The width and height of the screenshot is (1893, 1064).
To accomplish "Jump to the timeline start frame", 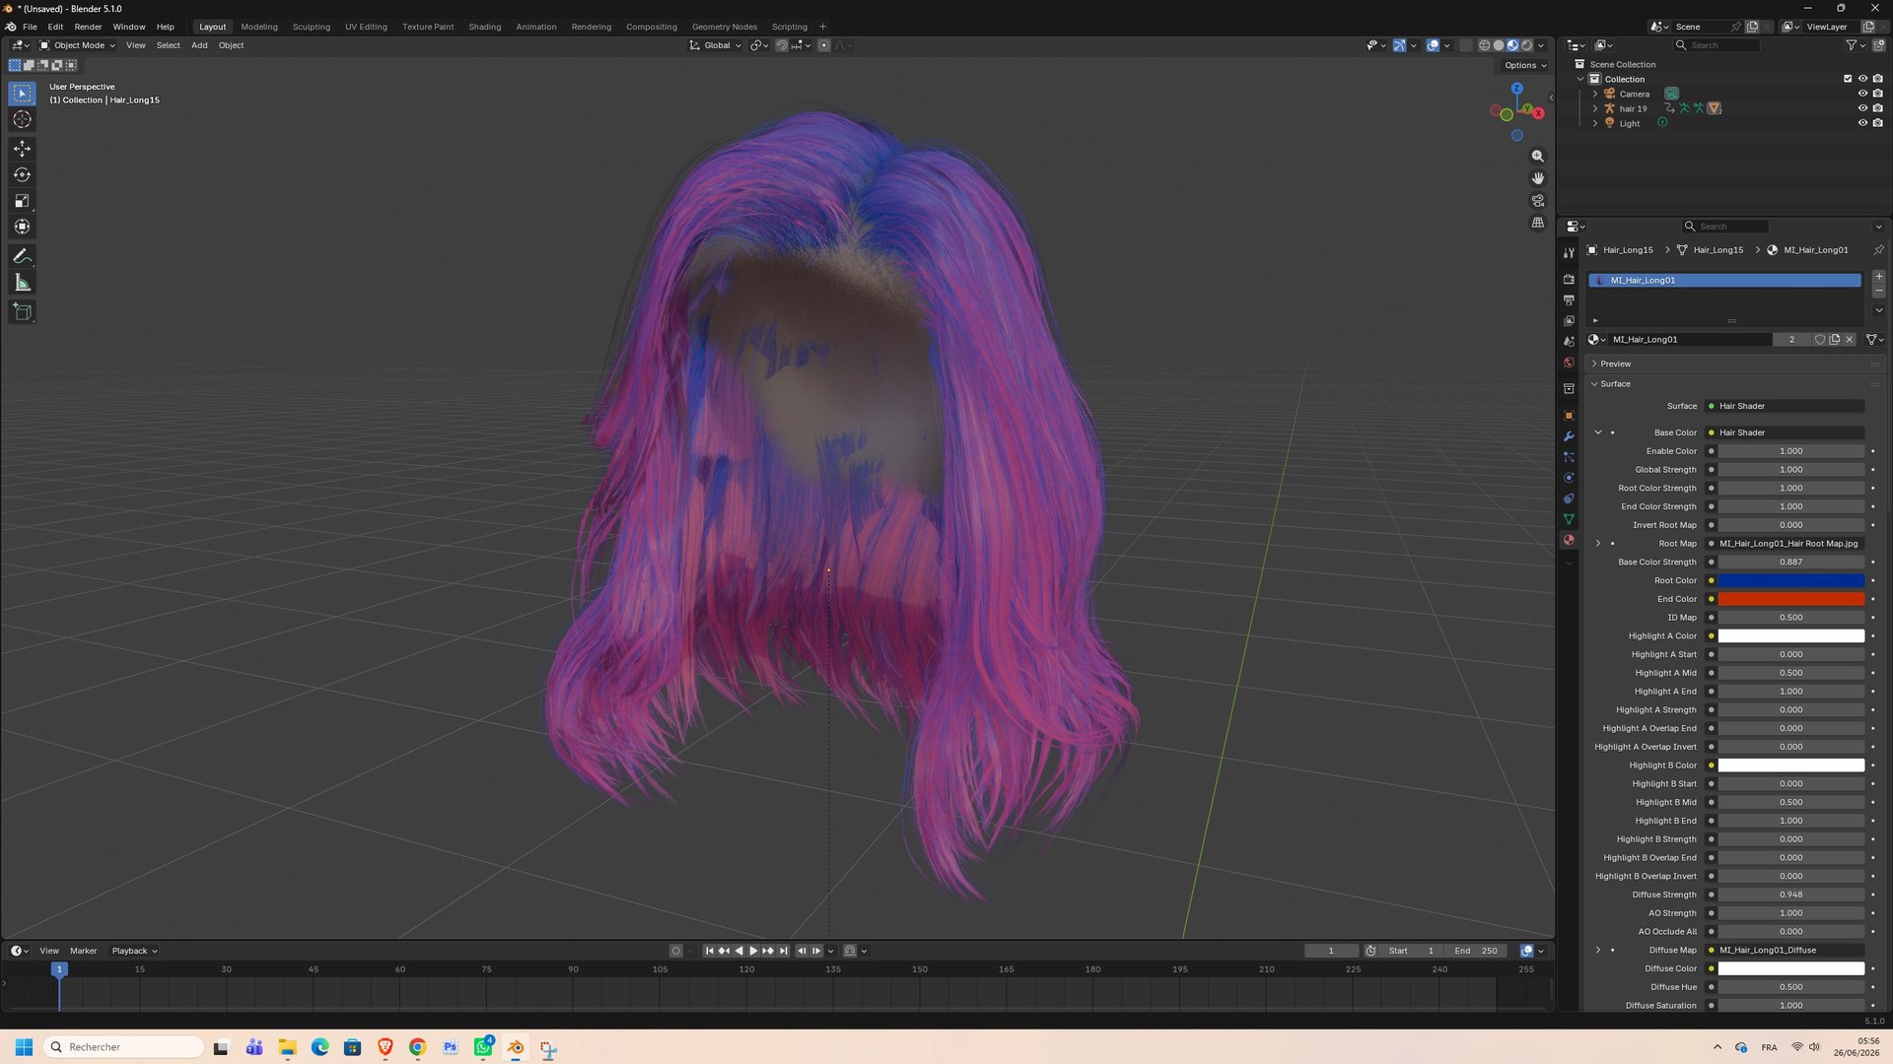I will 709,951.
